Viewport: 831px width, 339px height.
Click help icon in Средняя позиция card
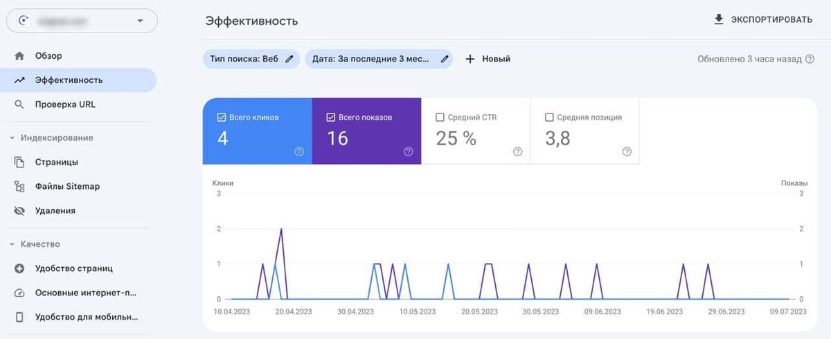click(x=627, y=152)
